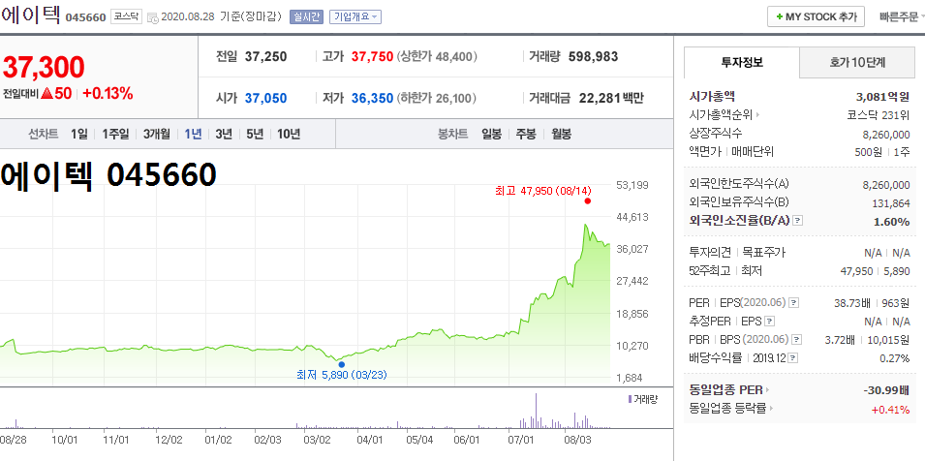
Task: Click the stock code 045660 in the header
Action: click(85, 17)
